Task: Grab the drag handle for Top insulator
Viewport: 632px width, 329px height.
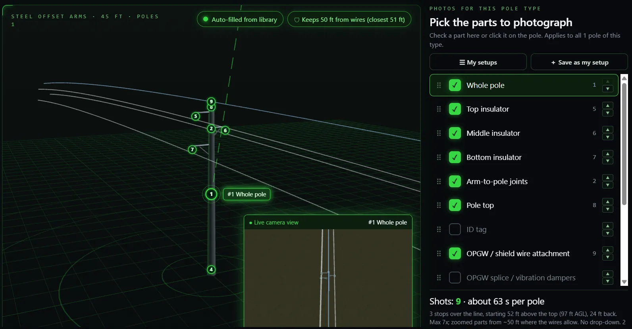Action: 439,109
